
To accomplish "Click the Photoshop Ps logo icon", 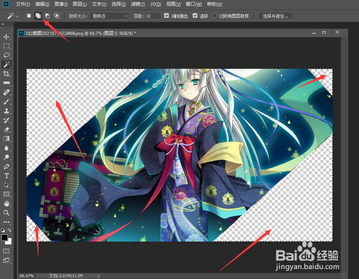I will 6,4.
